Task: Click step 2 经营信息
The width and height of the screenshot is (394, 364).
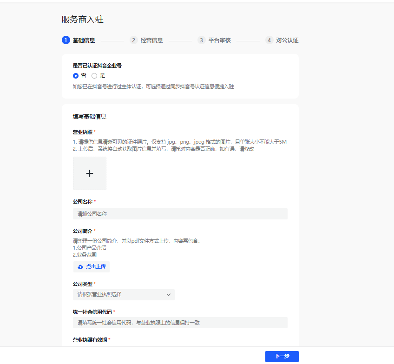Action: pos(146,40)
